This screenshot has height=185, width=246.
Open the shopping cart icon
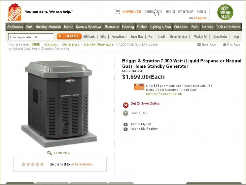[118, 12]
